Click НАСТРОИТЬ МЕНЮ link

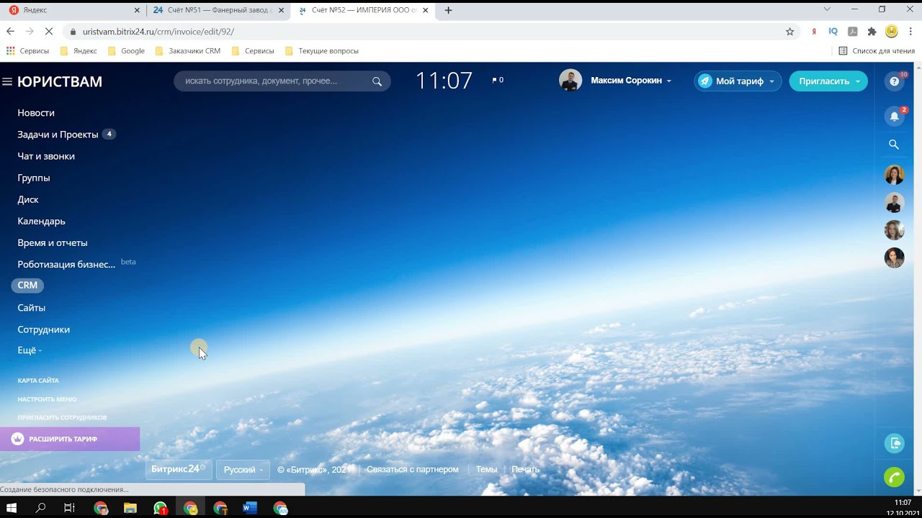[47, 399]
